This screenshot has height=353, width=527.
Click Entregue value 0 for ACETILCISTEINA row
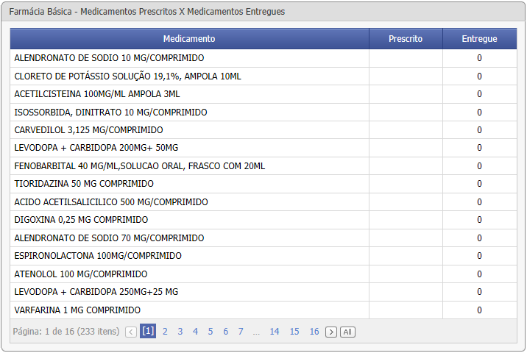tap(480, 94)
